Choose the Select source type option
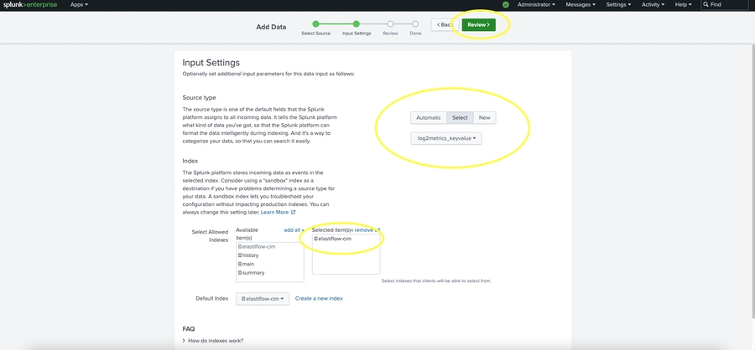The image size is (755, 350). (x=459, y=118)
